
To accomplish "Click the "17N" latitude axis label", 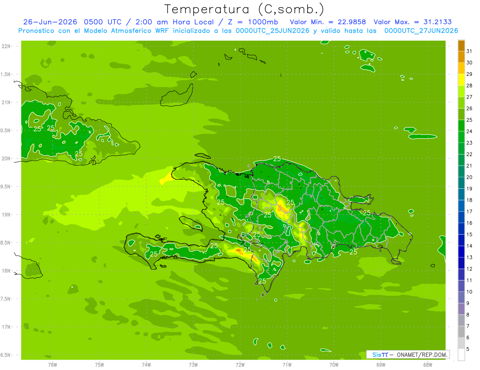I will [x=6, y=327].
